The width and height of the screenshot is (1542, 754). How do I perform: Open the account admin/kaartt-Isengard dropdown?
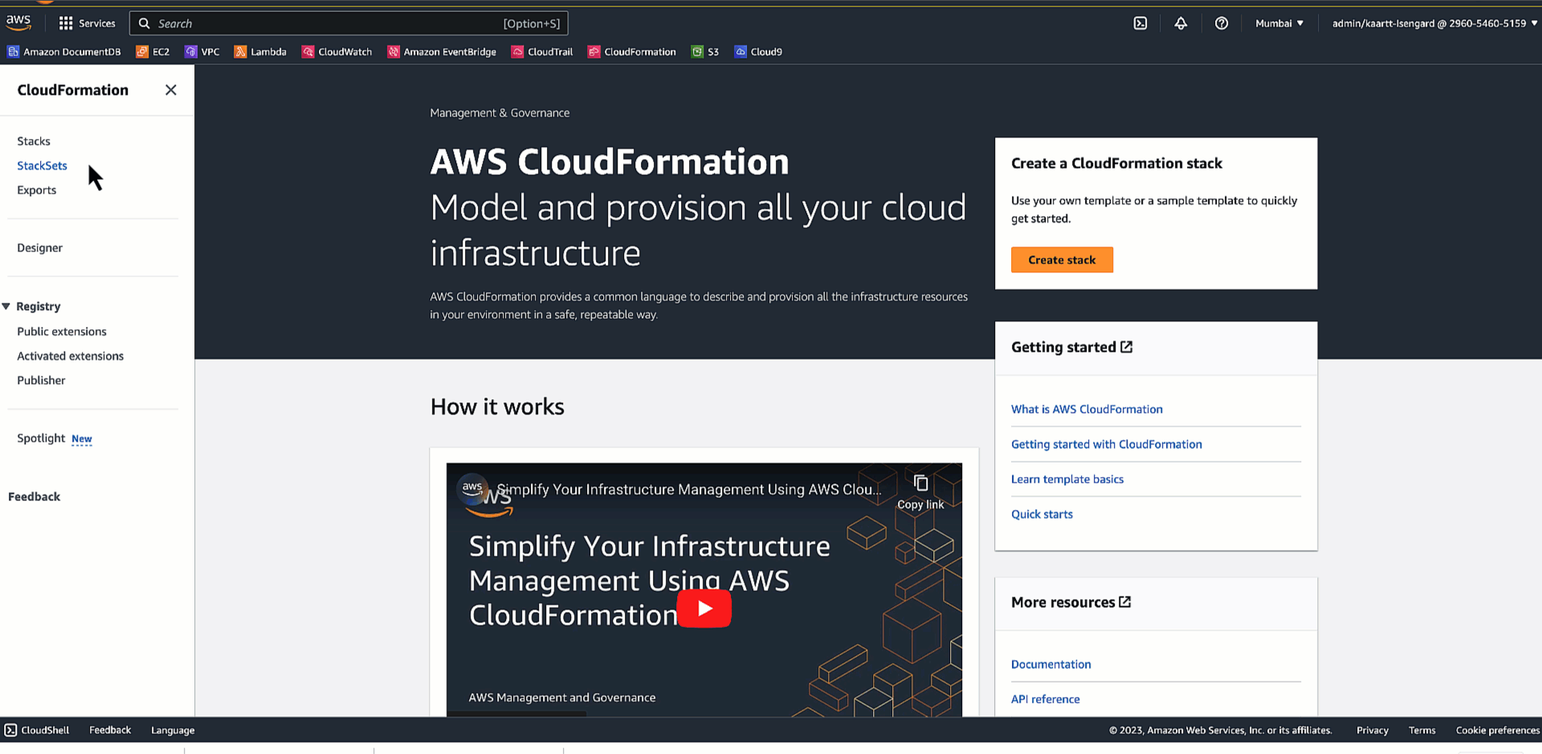1432,23
